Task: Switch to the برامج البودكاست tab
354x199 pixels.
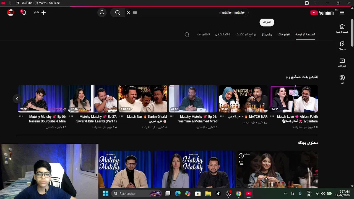Action: click(x=246, y=34)
